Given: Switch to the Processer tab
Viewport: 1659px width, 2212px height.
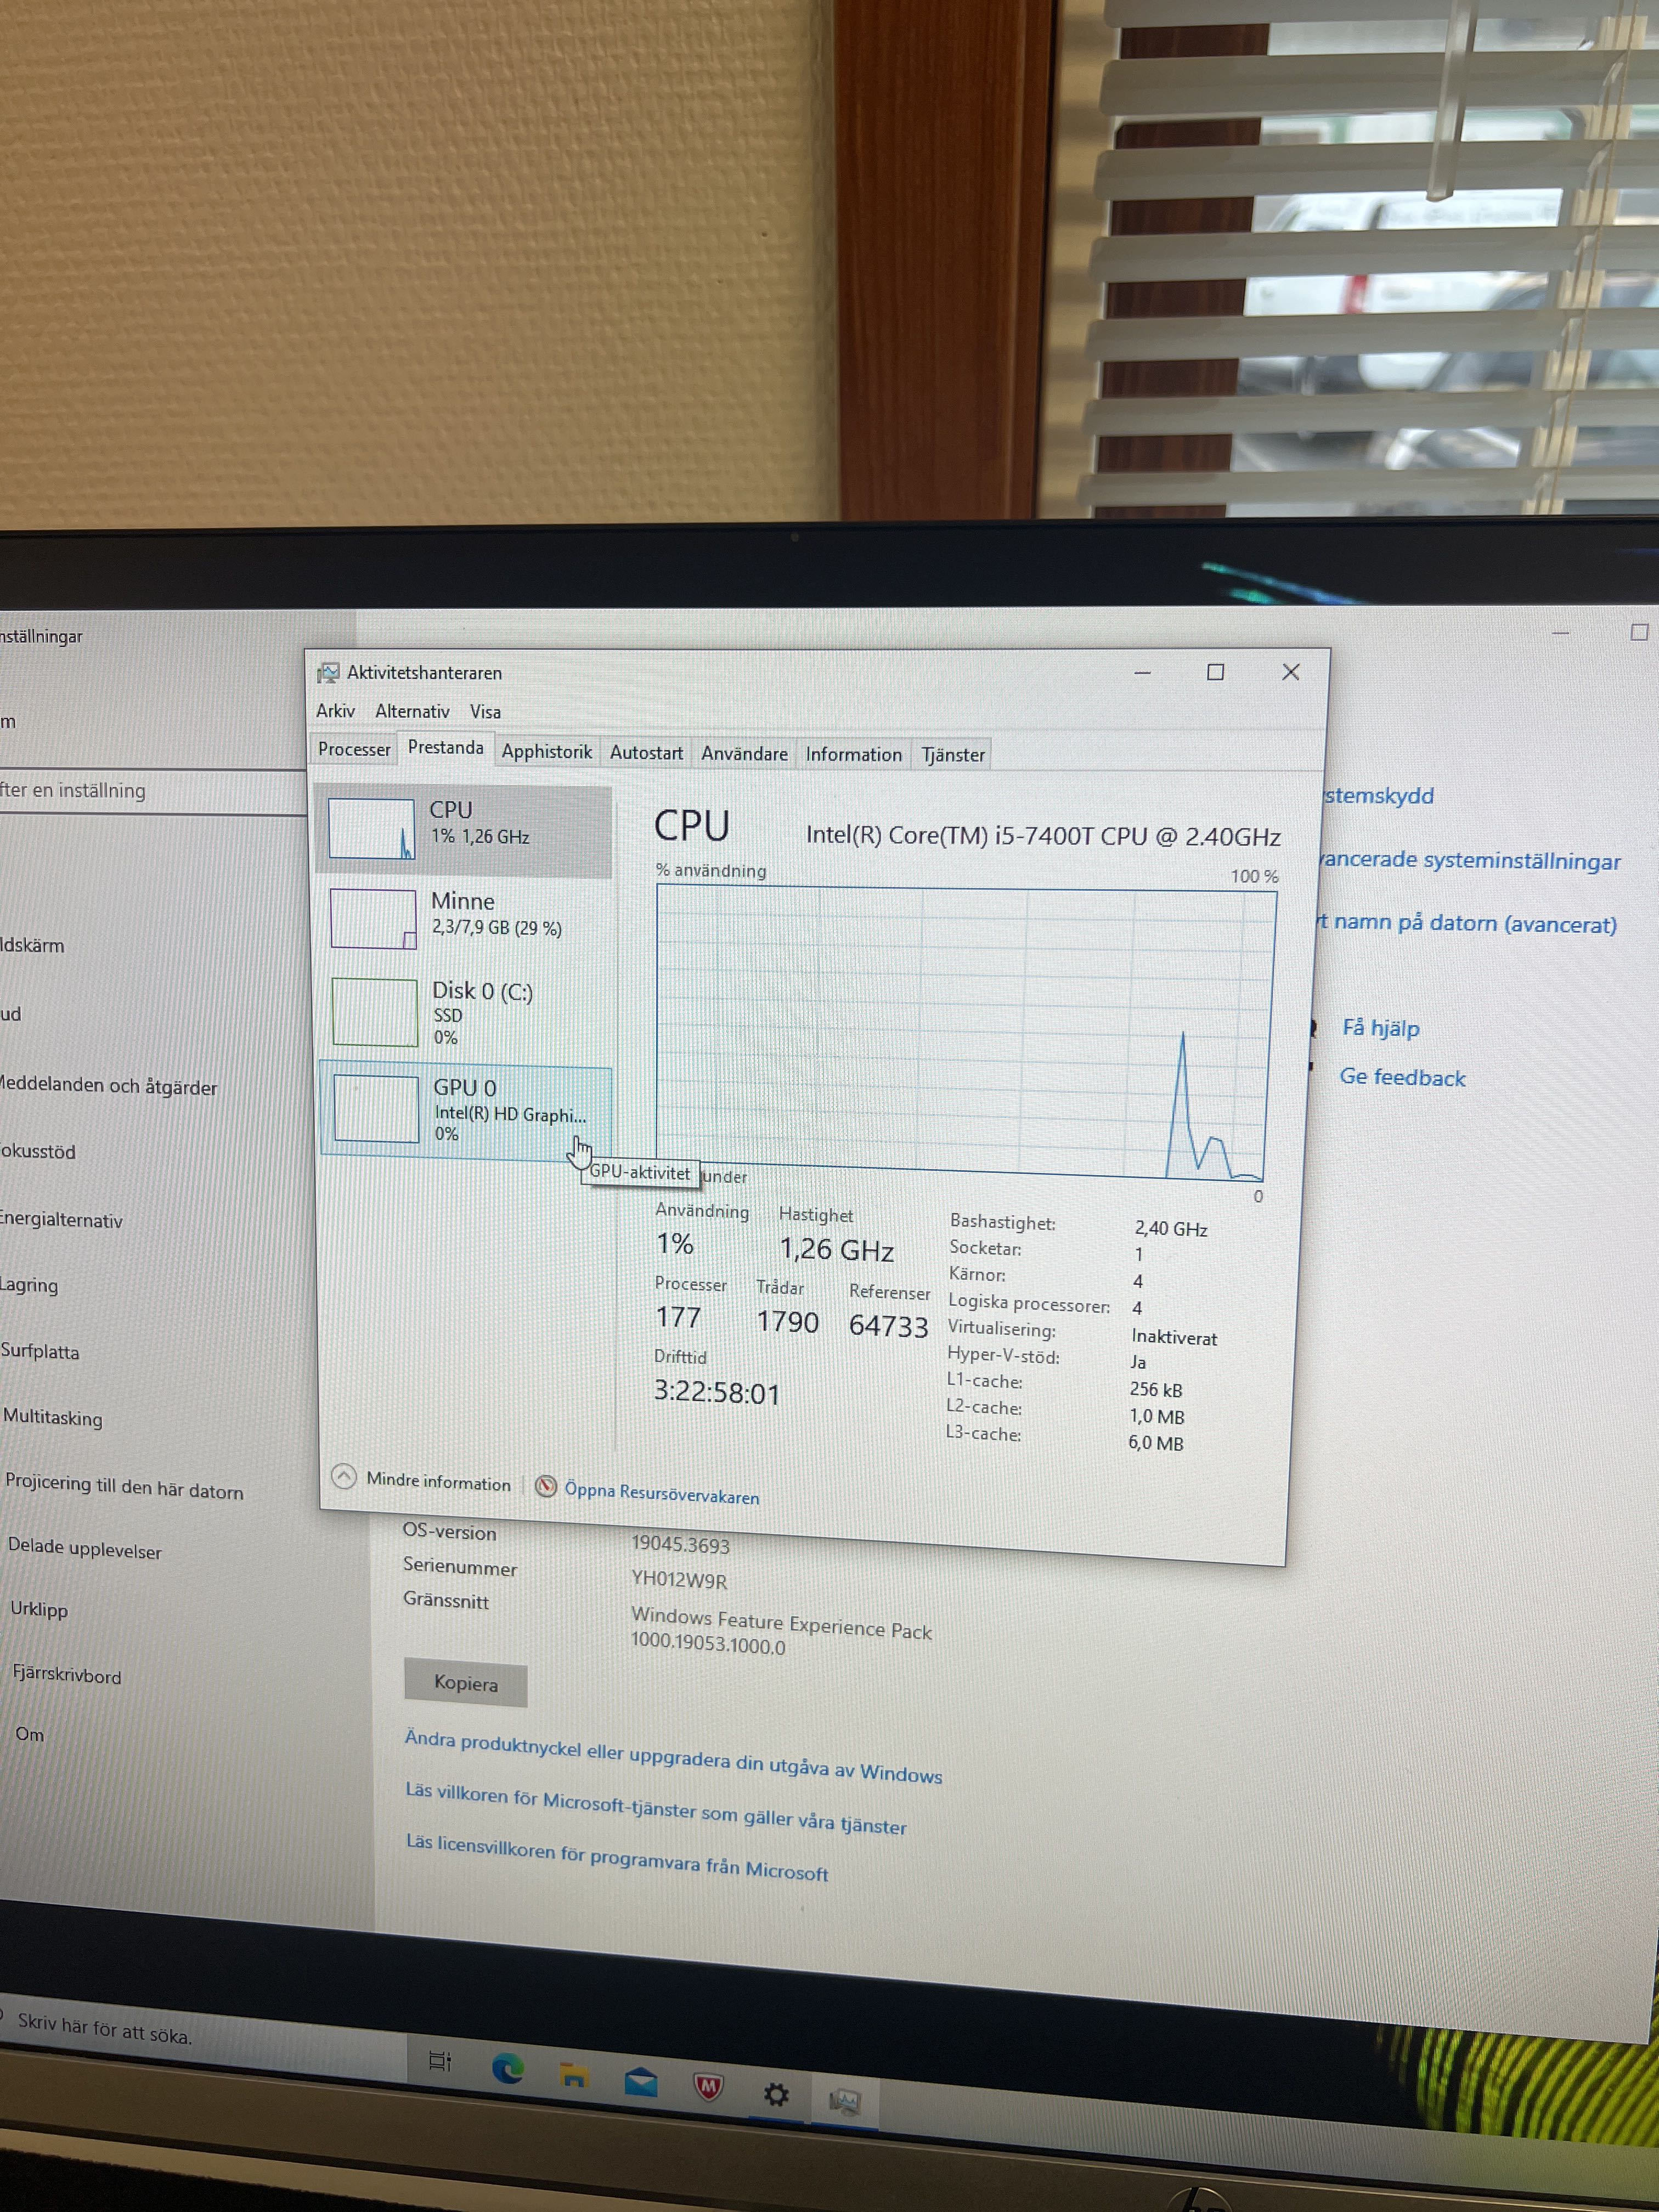Looking at the screenshot, I should pyautogui.click(x=354, y=749).
